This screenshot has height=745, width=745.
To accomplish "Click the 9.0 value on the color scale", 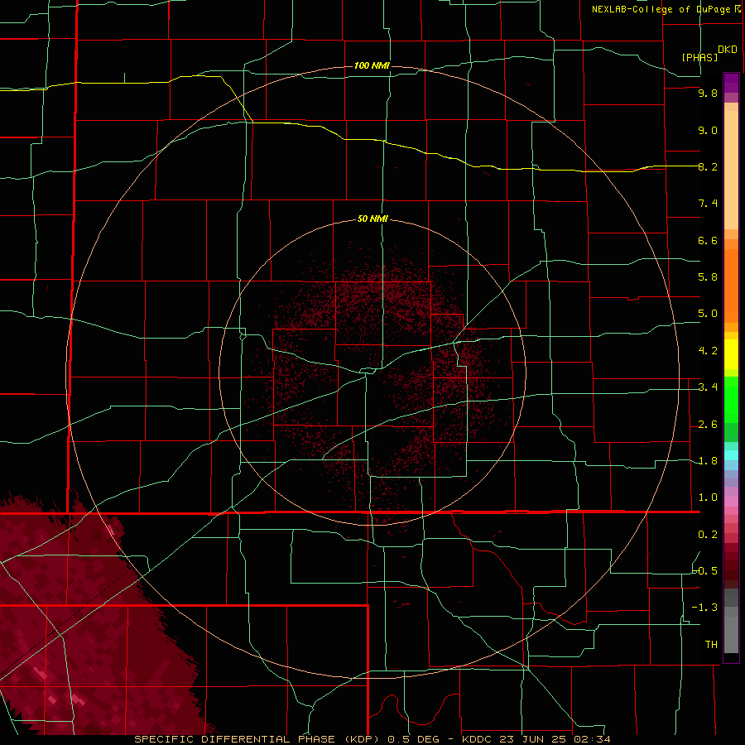I will [708, 130].
